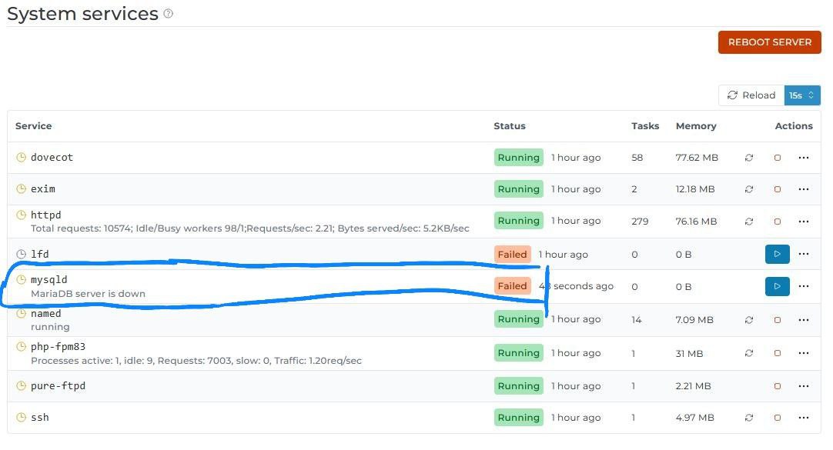
Task: Restart the ssh service
Action: coord(748,418)
